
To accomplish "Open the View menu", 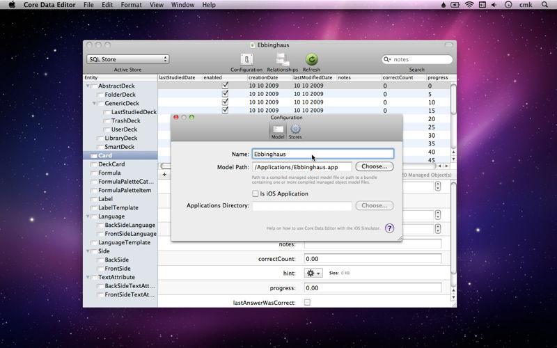I will [x=156, y=5].
